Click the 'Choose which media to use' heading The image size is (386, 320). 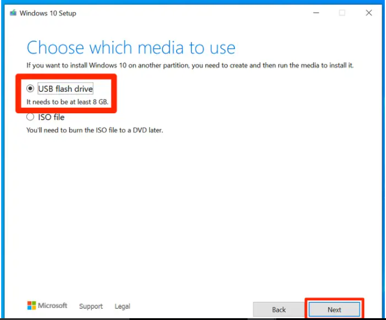[x=131, y=47]
